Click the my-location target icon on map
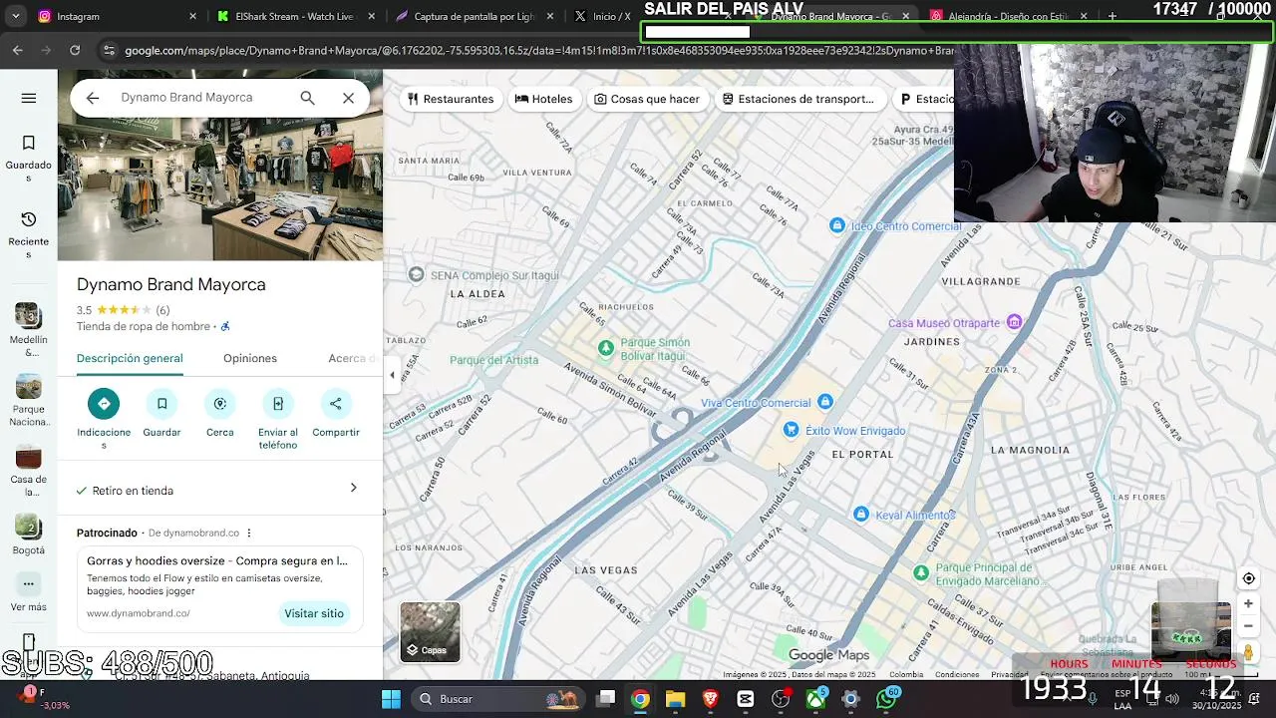 (1248, 579)
